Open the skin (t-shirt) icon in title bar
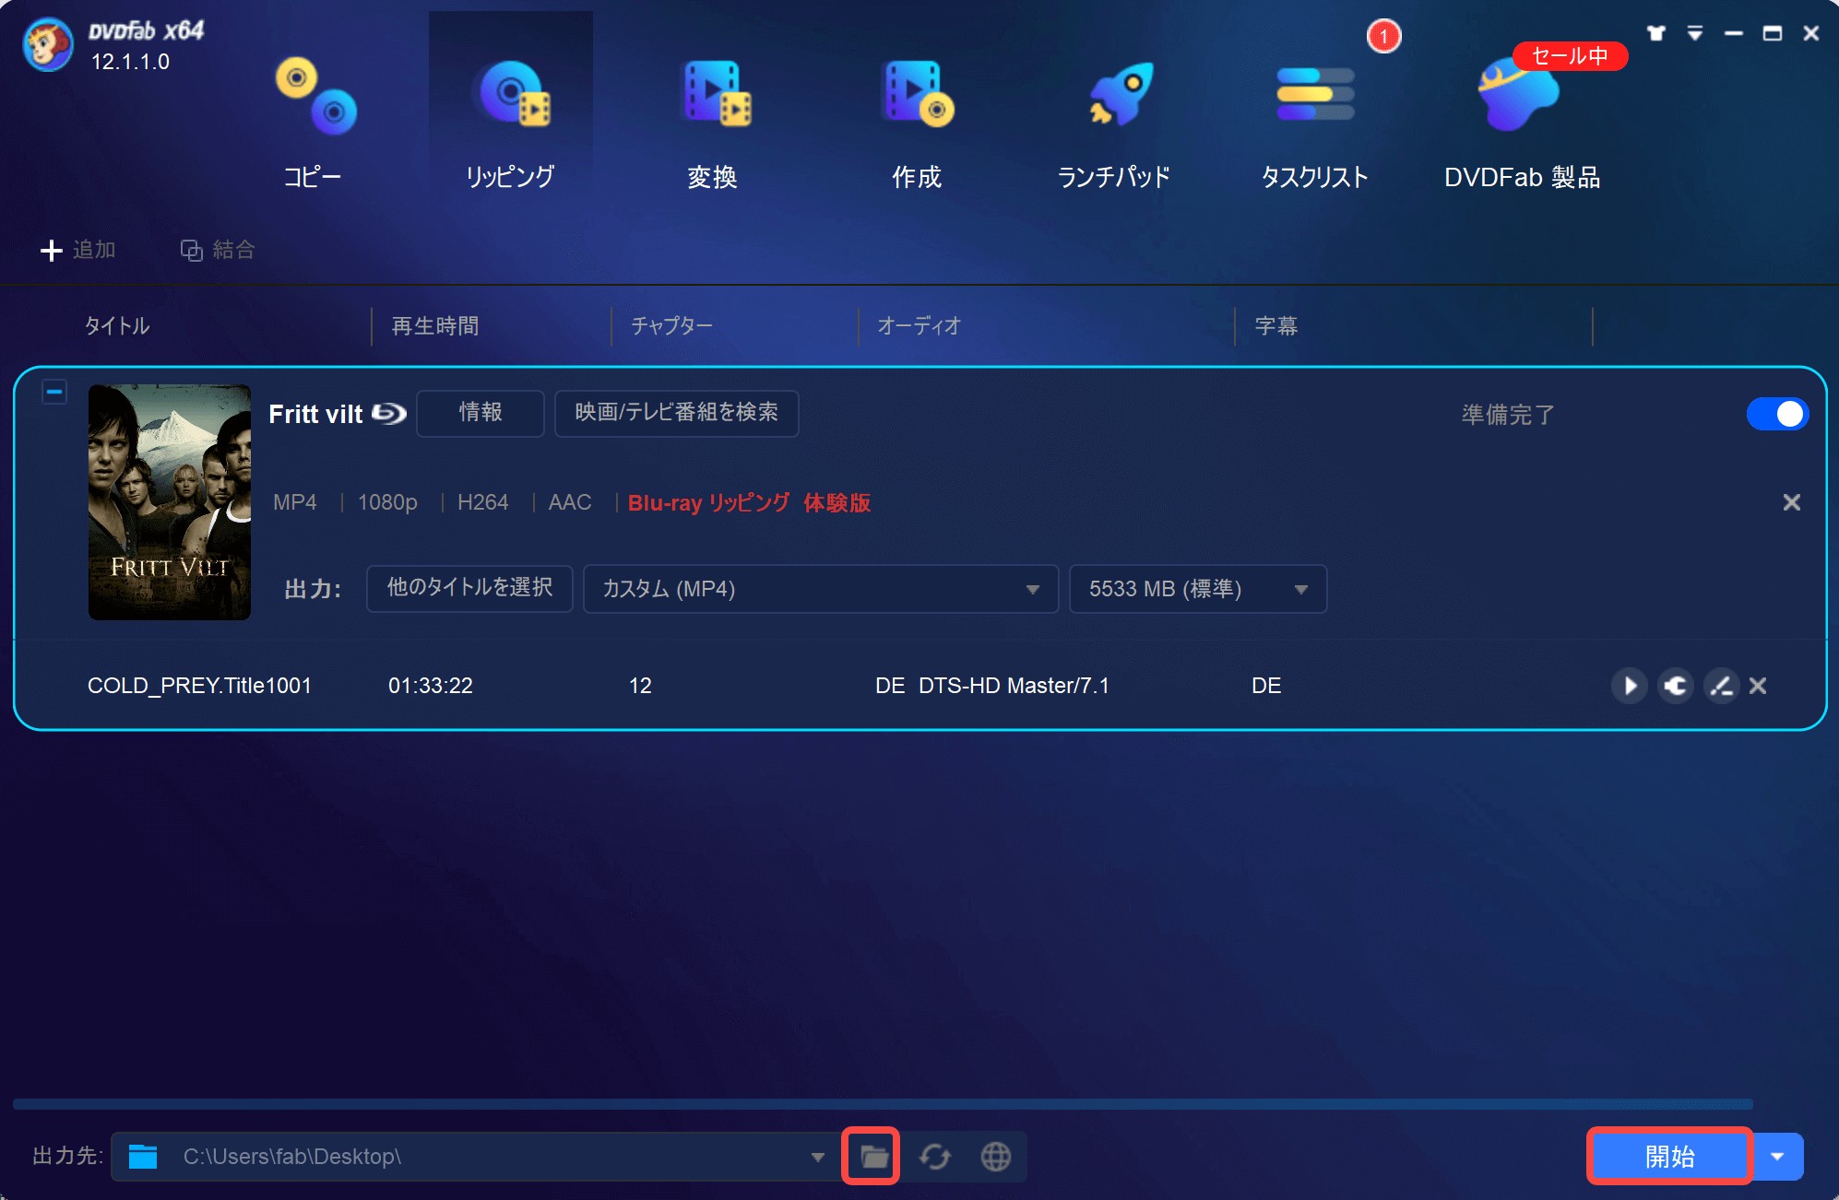Image resolution: width=1839 pixels, height=1200 pixels. [1656, 33]
